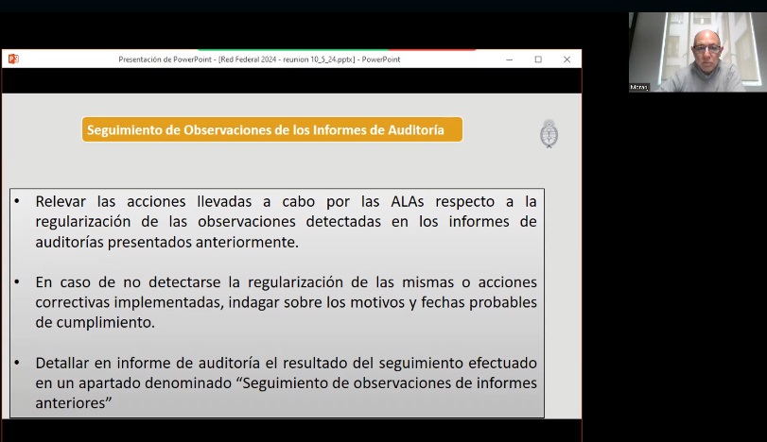
Task: Click the closing word 'anteriores”' on the slide
Action: tap(74, 403)
